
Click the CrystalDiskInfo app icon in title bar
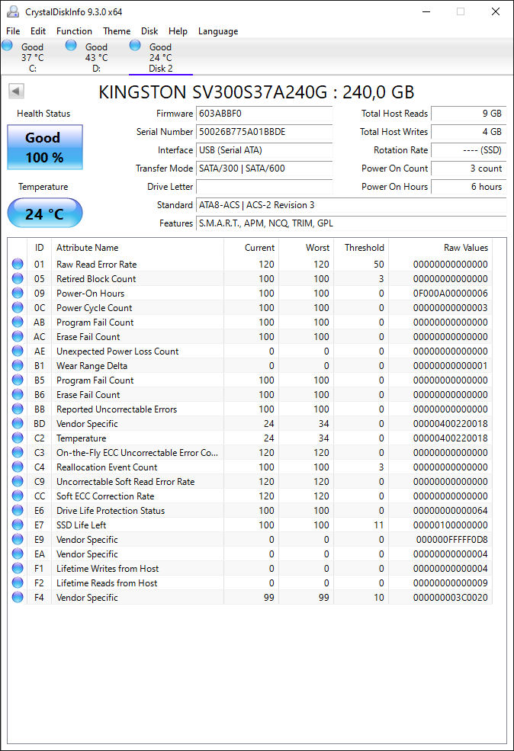pyautogui.click(x=14, y=11)
